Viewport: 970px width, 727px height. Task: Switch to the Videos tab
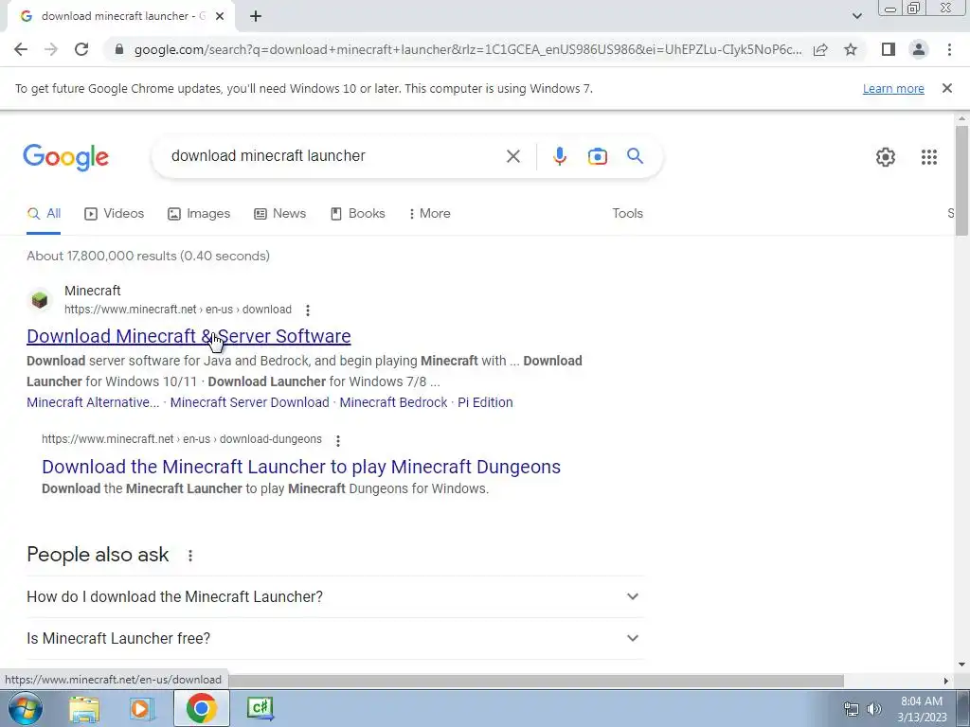click(114, 214)
